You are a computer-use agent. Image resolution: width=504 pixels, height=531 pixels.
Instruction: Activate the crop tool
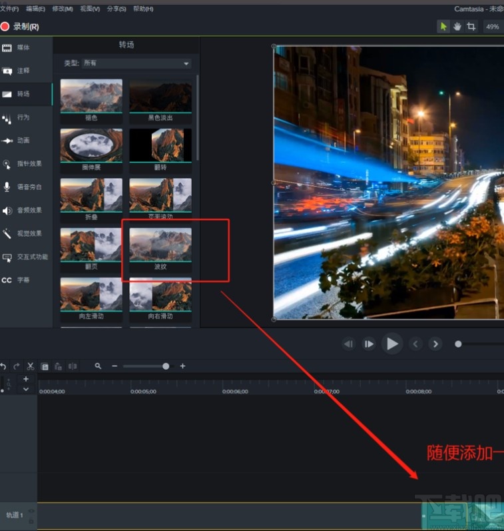point(471,27)
